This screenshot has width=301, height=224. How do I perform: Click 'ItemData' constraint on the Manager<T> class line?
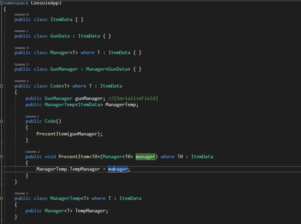pos(119,53)
